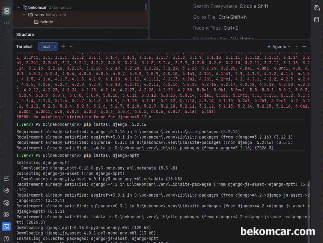Open the AI Chat icon in right sidebar
Viewport: 323px width, 243px height.
click(317, 8)
